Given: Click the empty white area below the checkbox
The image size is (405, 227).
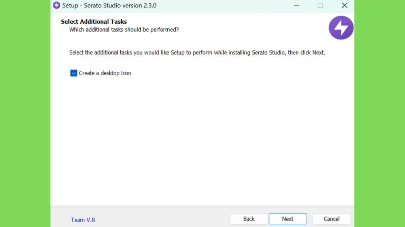Looking at the screenshot, I should point(202,141).
